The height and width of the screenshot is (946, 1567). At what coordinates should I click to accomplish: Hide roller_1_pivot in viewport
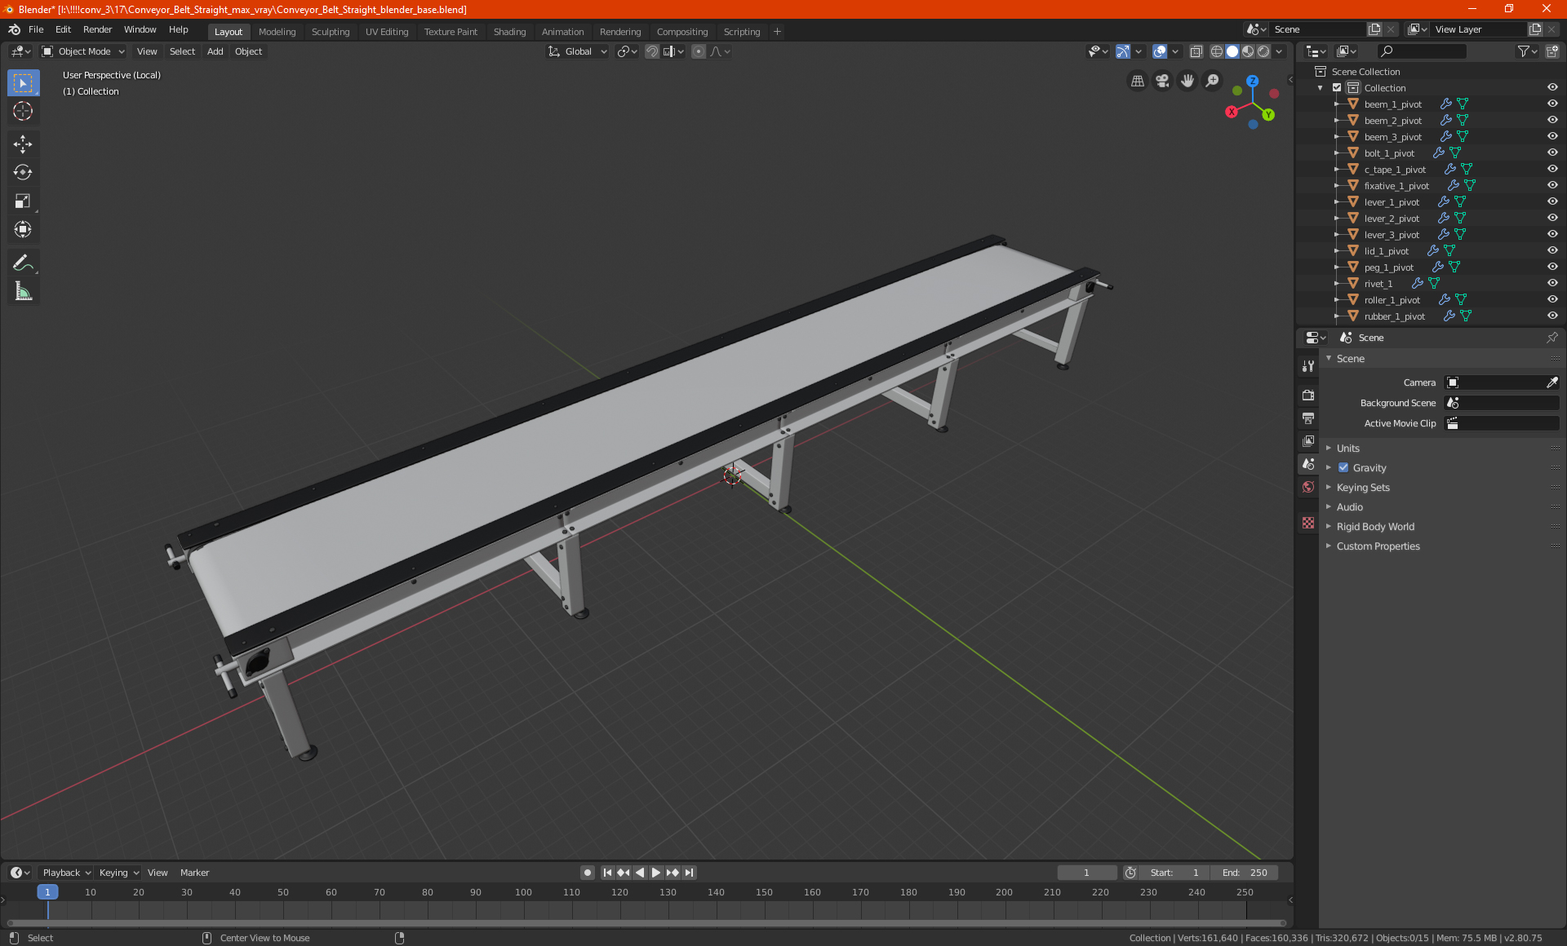[x=1552, y=300]
